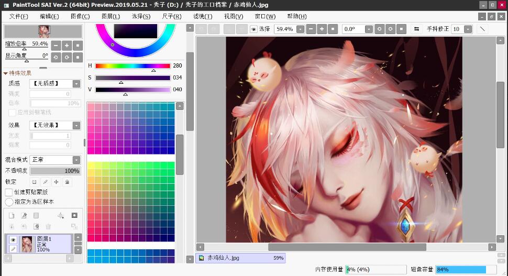The width and height of the screenshot is (508, 276).
Task: Flip canvas horizontally with arrows icon
Action: point(417,29)
